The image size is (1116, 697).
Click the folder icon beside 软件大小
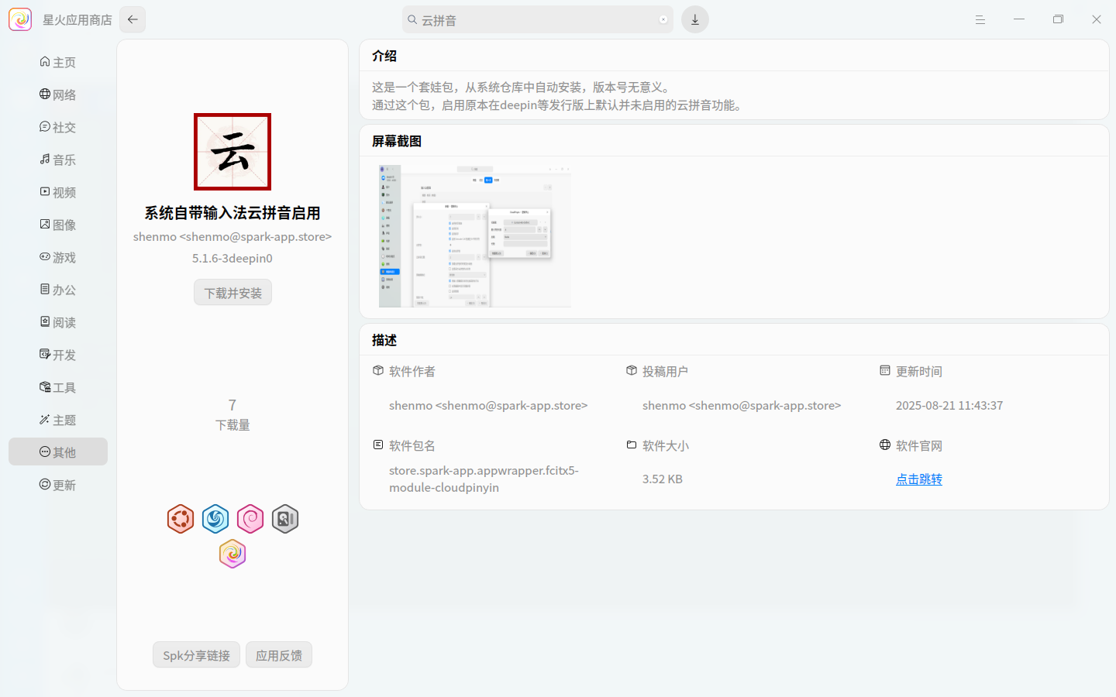click(632, 445)
